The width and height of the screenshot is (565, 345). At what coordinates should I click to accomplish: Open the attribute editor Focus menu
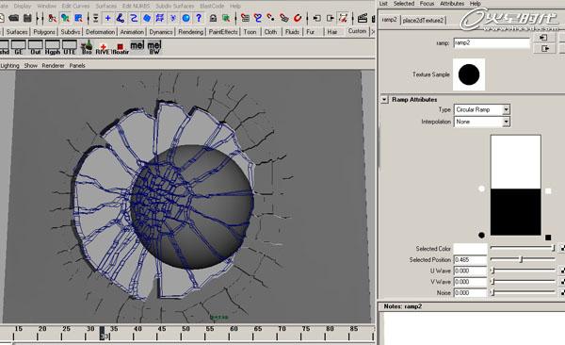click(427, 4)
